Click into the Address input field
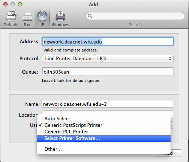Screen dimensions: 189x162 click(108, 42)
